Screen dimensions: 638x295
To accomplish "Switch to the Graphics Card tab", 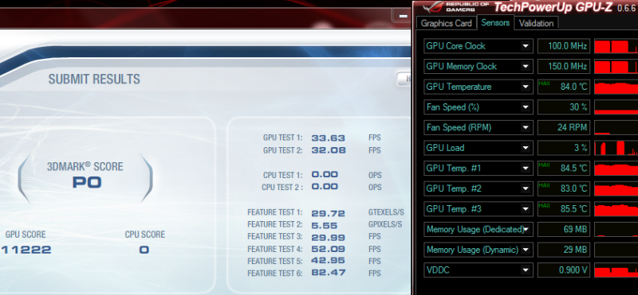I will 446,23.
